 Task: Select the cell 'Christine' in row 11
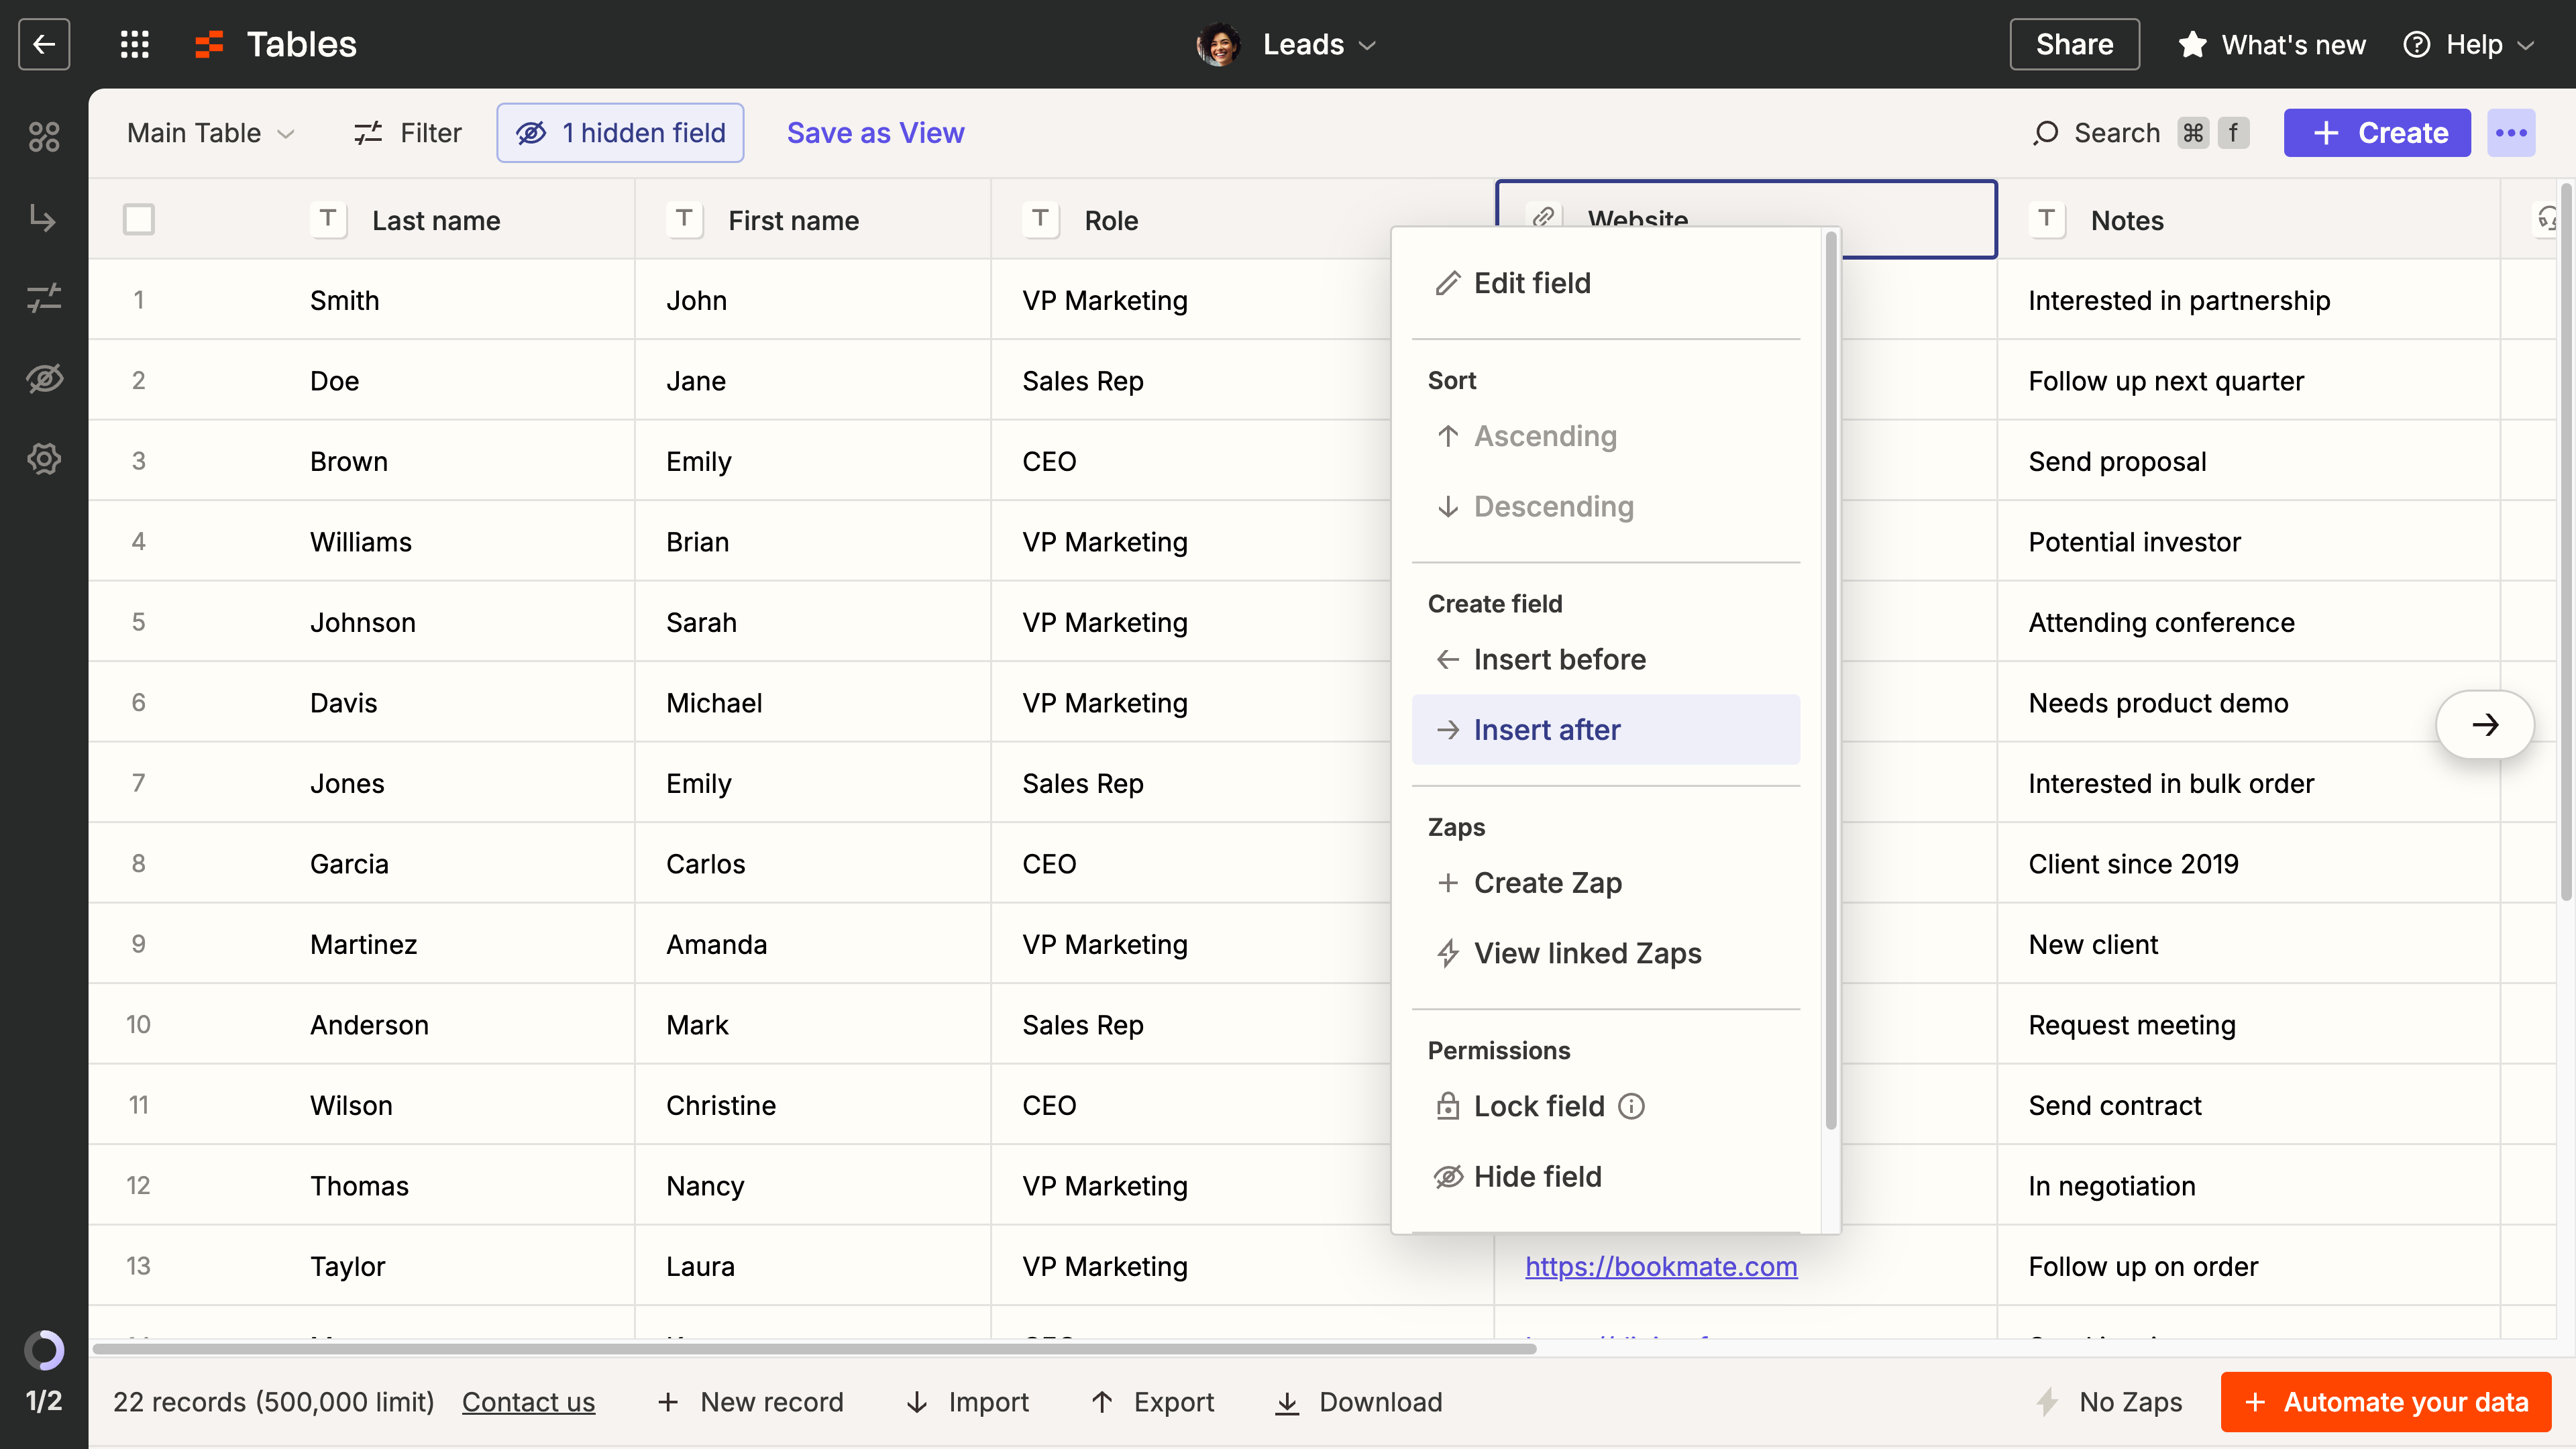coord(812,1105)
